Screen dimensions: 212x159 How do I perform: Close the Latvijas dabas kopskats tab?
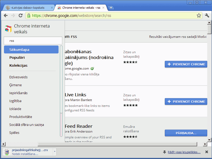(x=52, y=8)
